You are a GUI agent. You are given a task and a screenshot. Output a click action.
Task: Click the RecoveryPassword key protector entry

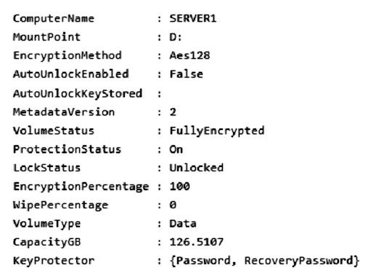pos(299,261)
